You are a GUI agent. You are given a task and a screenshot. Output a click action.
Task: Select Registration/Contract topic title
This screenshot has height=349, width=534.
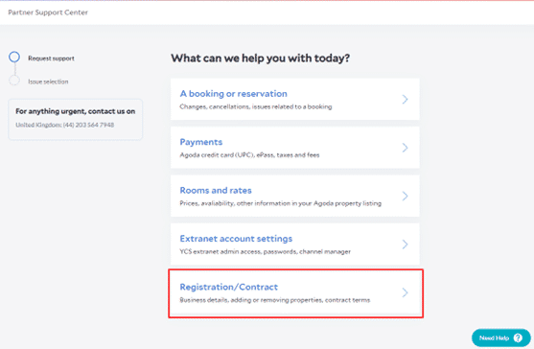coord(229,287)
